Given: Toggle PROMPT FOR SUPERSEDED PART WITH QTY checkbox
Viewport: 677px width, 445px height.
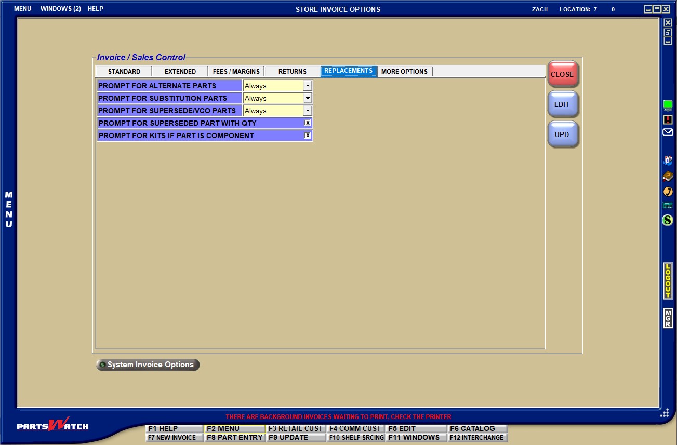Looking at the screenshot, I should tap(308, 123).
